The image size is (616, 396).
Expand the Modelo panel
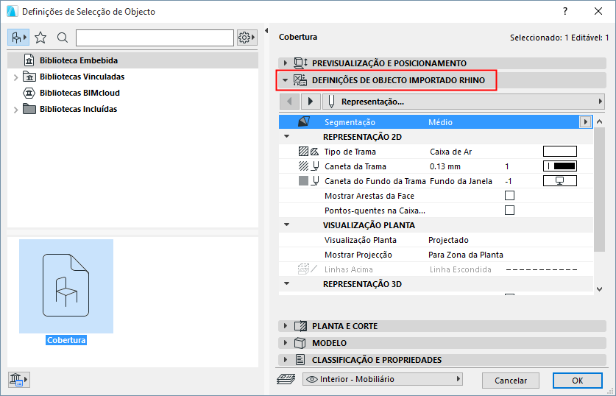[x=286, y=342]
